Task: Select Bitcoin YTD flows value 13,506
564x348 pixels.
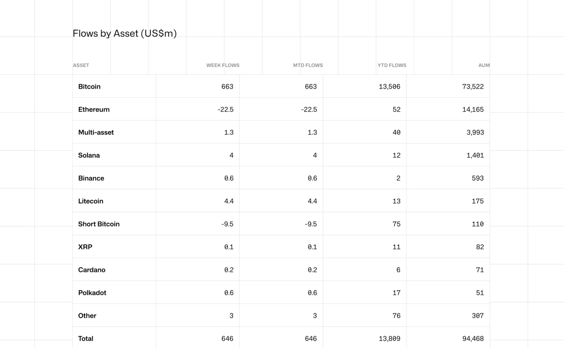Action: click(390, 87)
